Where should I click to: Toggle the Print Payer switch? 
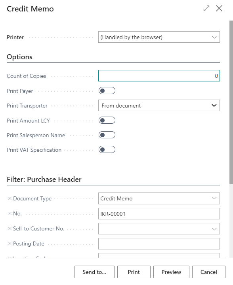point(107,91)
